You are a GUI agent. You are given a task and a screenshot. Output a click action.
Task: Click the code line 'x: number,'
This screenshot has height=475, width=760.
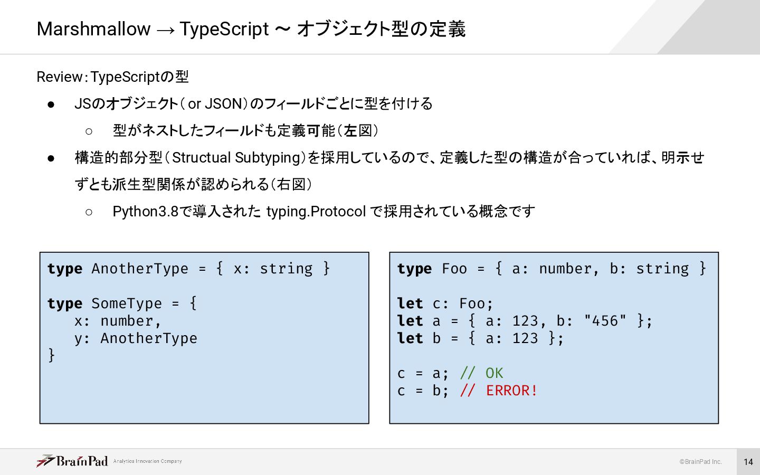coord(118,321)
